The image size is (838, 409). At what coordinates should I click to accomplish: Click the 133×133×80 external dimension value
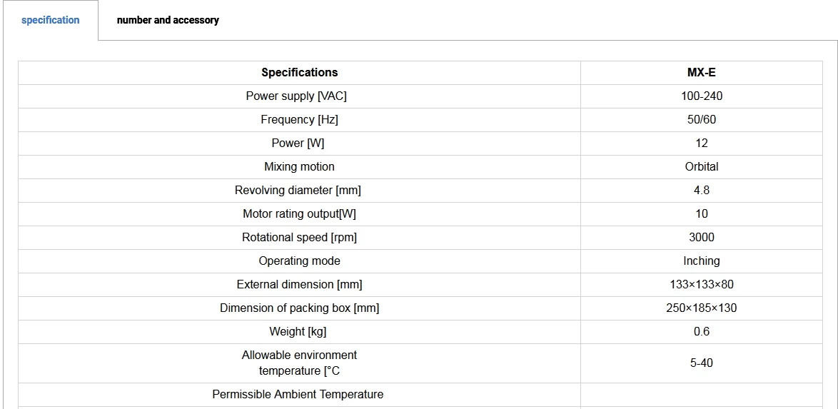[701, 284]
